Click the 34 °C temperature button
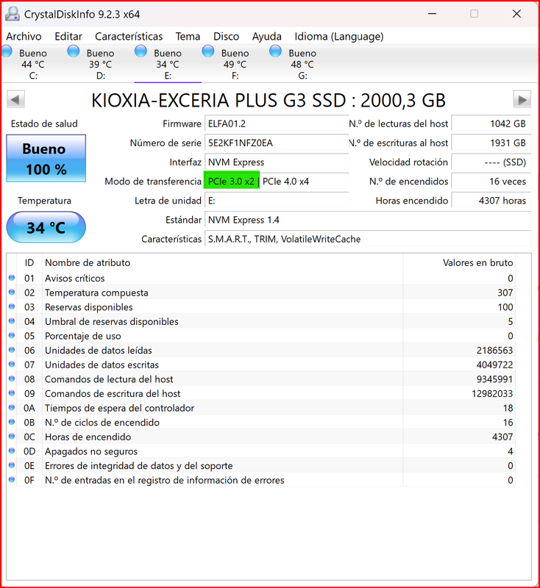540x588 pixels. click(46, 227)
